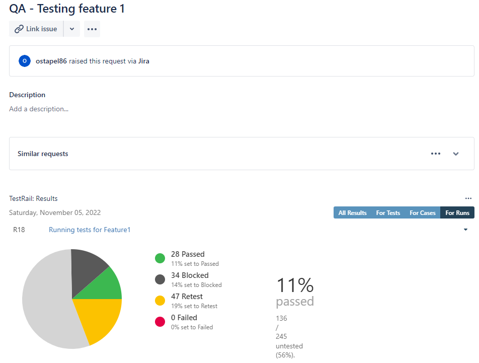
Task: Open the more actions menu under the title
Action: (92, 29)
